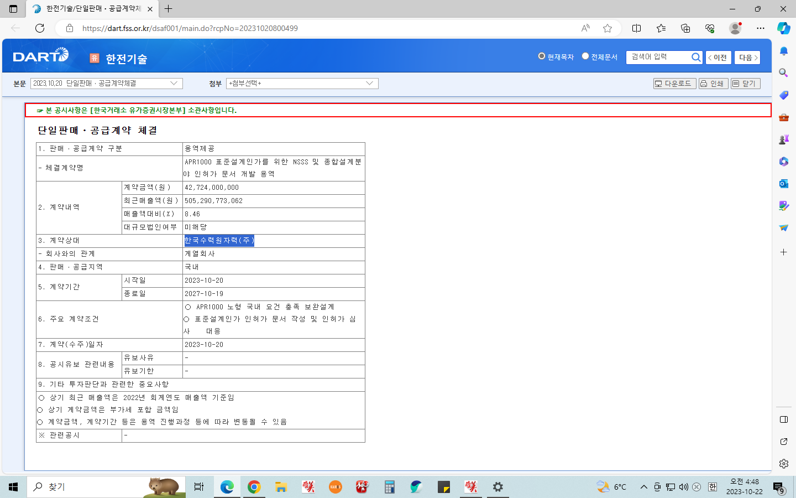Open the 첨부 attachment dropdown
The image size is (796, 498).
pos(302,83)
